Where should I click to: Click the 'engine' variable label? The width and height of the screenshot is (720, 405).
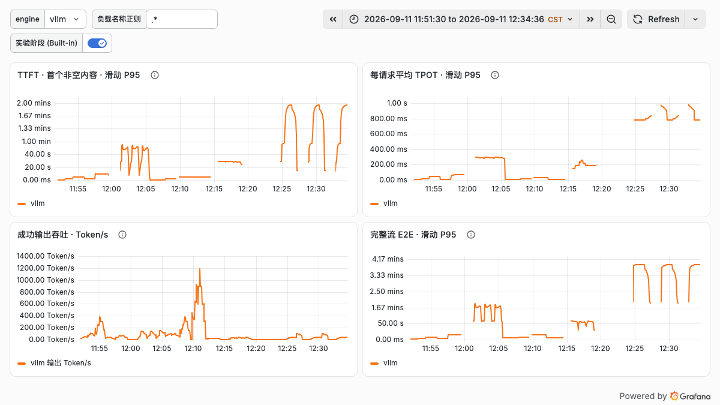click(x=28, y=19)
